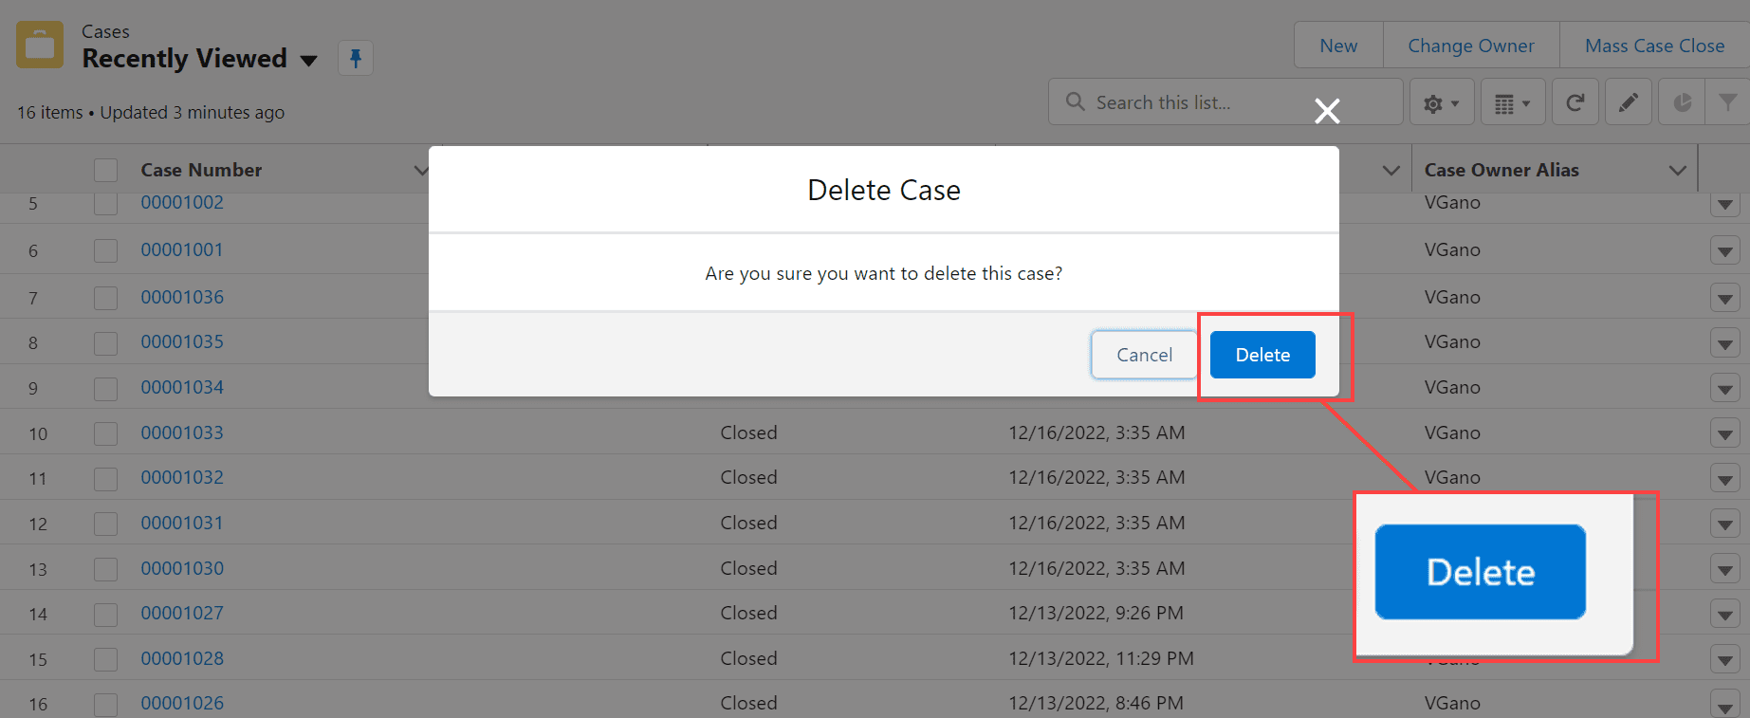Click the Change Owner action
The height and width of the screenshot is (718, 1750).
pos(1470,46)
